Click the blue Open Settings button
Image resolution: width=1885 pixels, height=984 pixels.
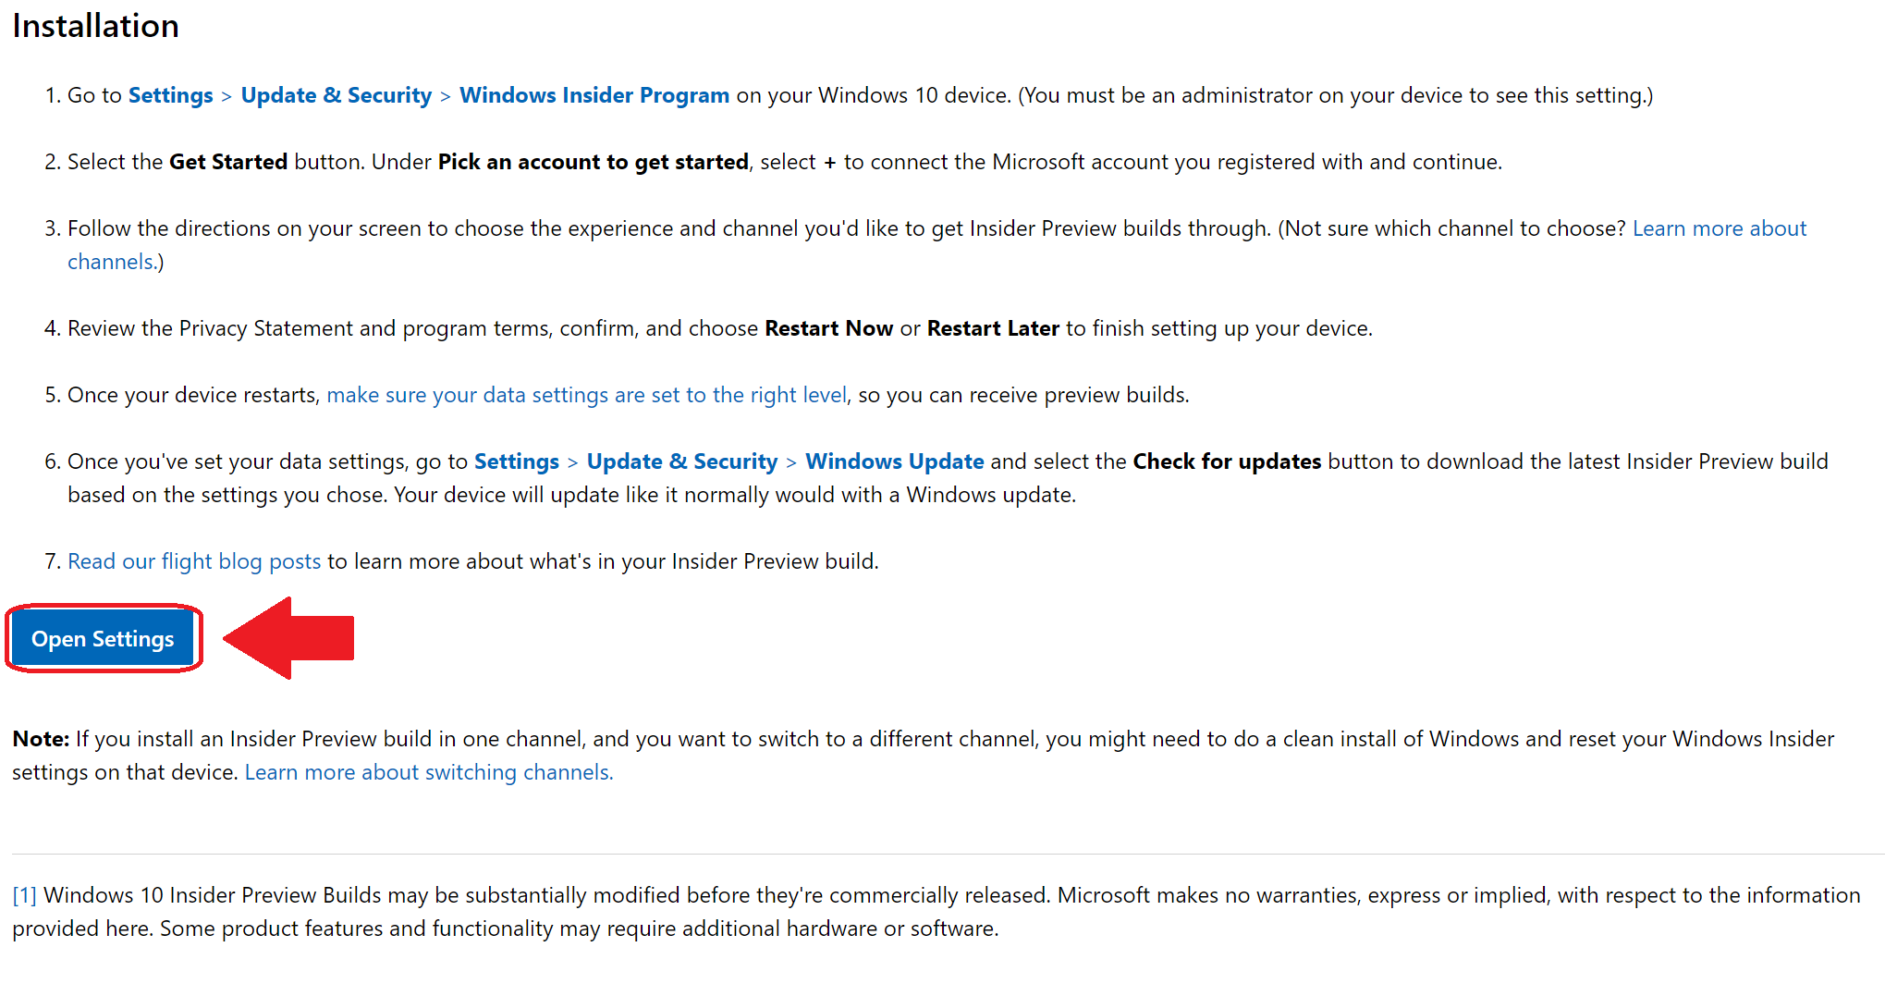(103, 639)
